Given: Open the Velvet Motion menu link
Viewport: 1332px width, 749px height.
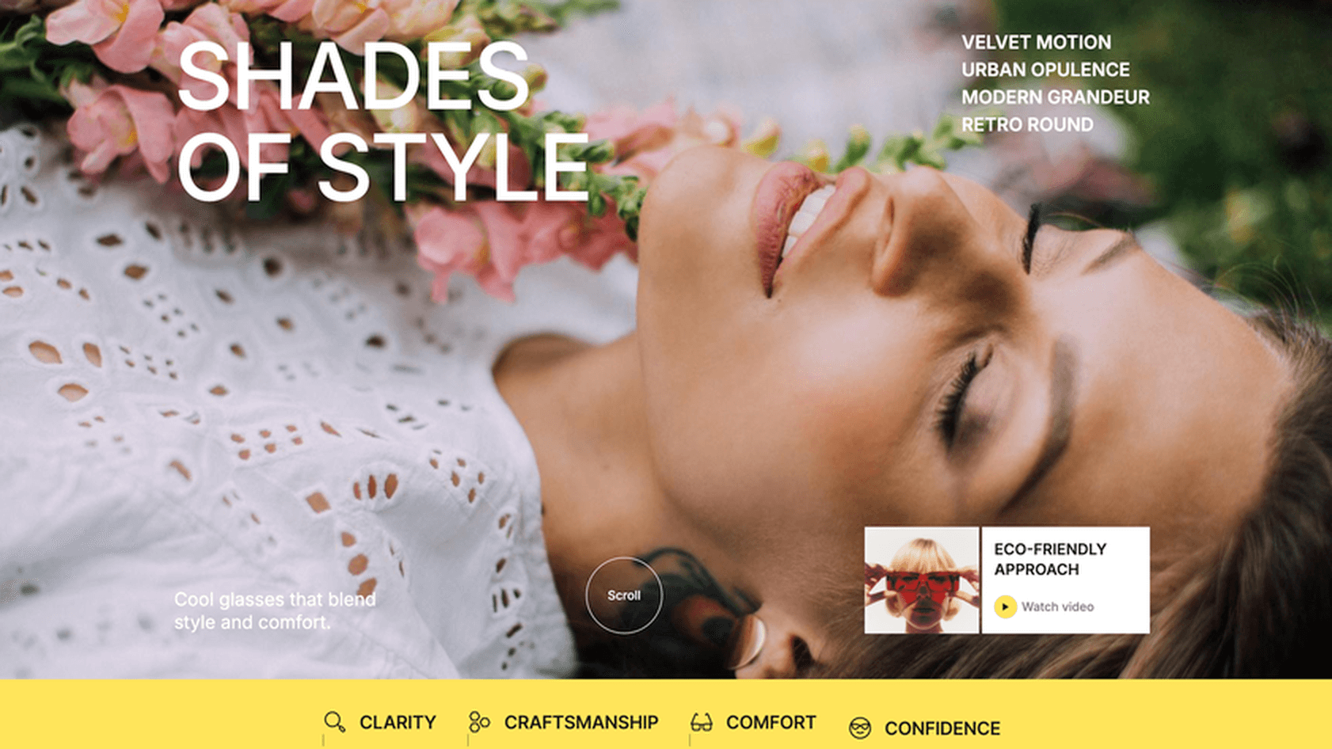Looking at the screenshot, I should pyautogui.click(x=1036, y=42).
